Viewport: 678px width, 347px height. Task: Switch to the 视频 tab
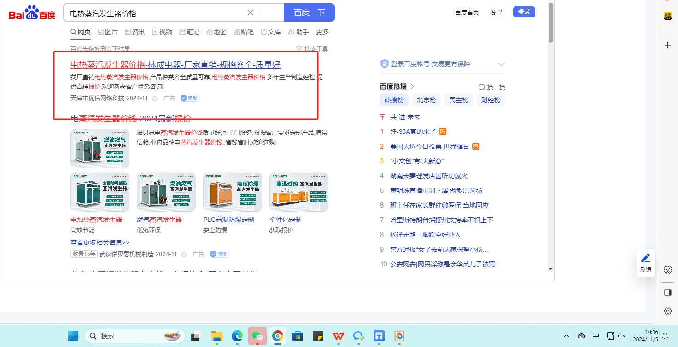click(x=162, y=32)
